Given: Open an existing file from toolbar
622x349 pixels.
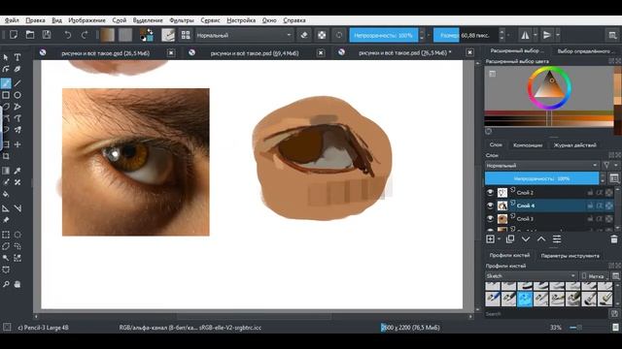Looking at the screenshot, I should 30,35.
